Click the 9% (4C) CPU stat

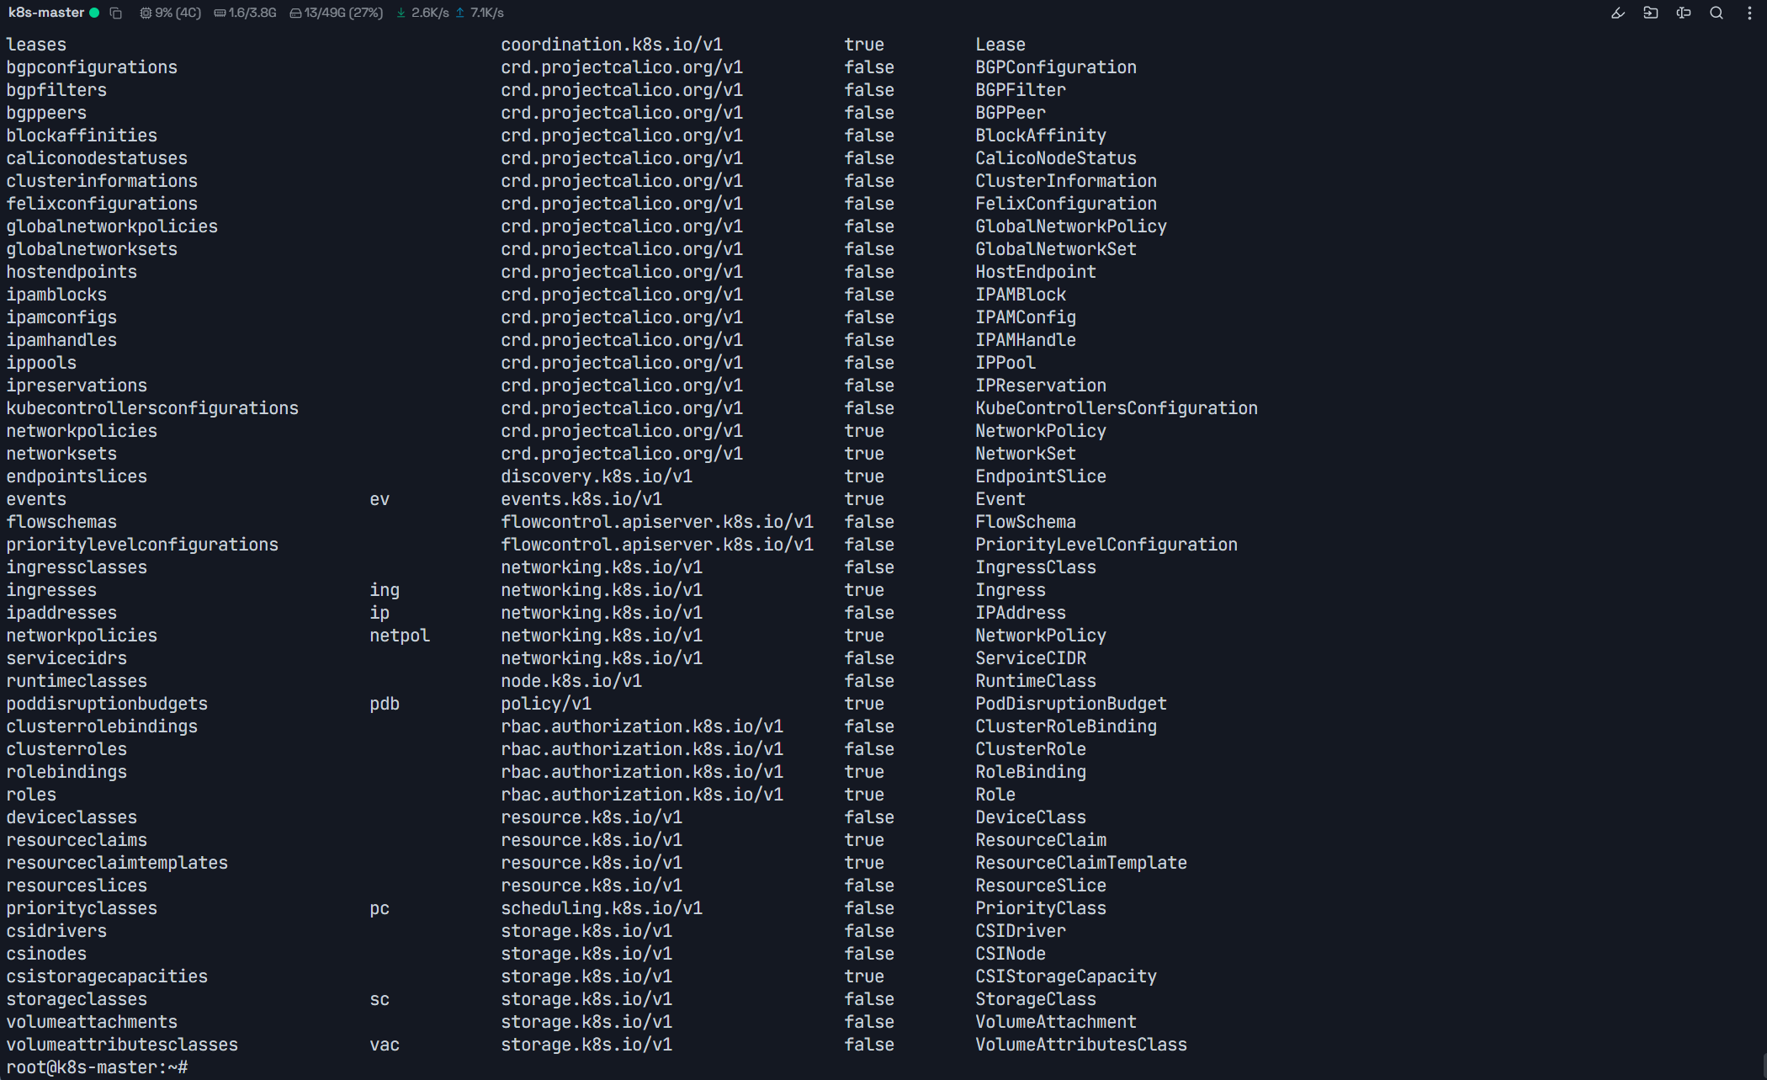[x=178, y=13]
